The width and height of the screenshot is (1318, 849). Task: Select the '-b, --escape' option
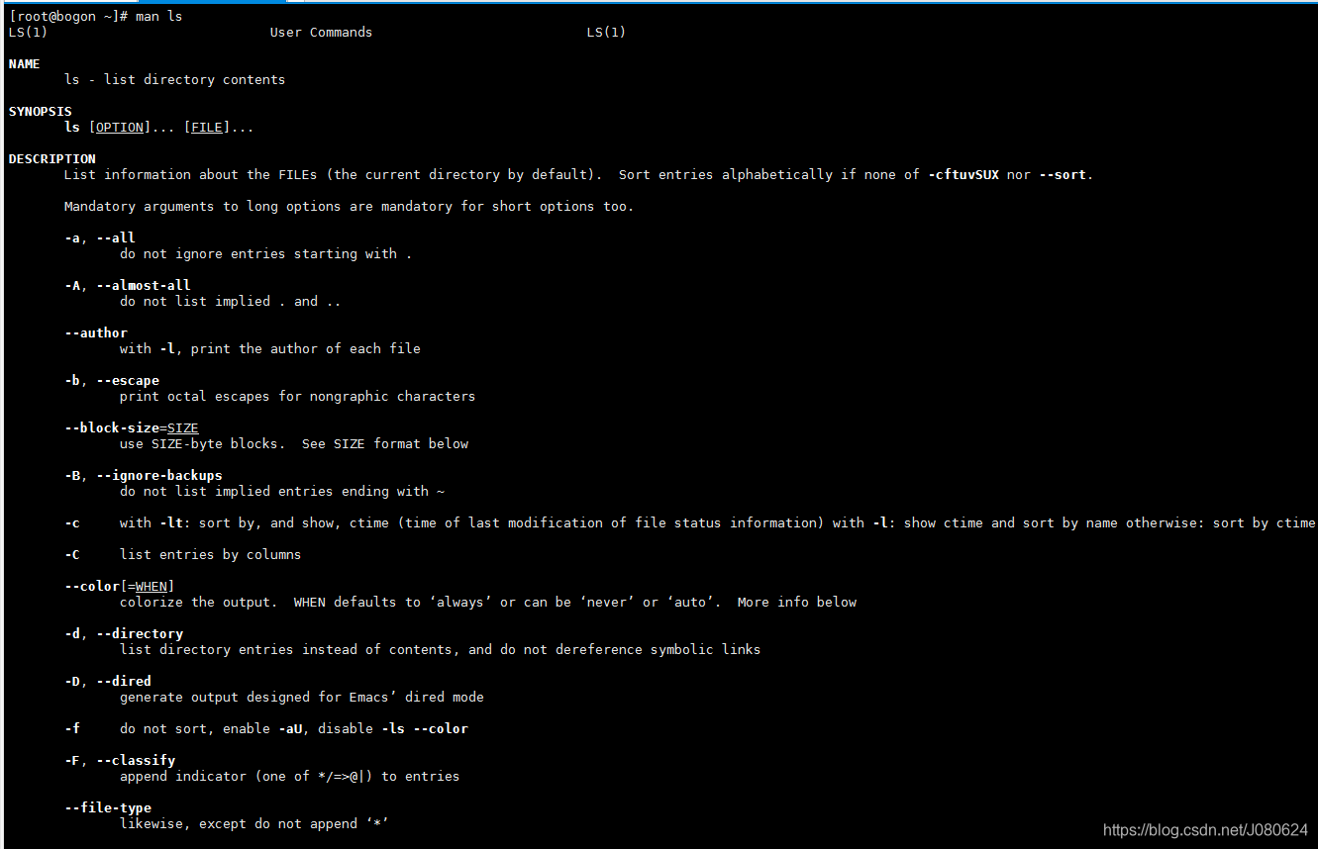pos(112,380)
